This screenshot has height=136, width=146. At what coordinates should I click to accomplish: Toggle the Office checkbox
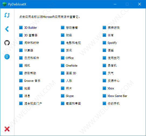[63, 58]
